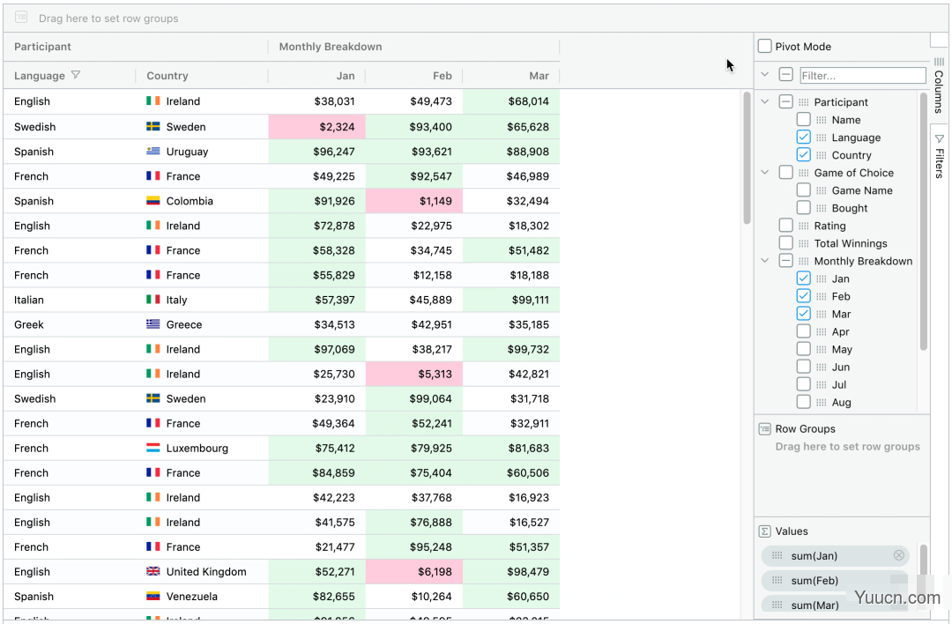Click drag handle beside Rating item
Viewport: 952px width, 624px height.
[804, 226]
